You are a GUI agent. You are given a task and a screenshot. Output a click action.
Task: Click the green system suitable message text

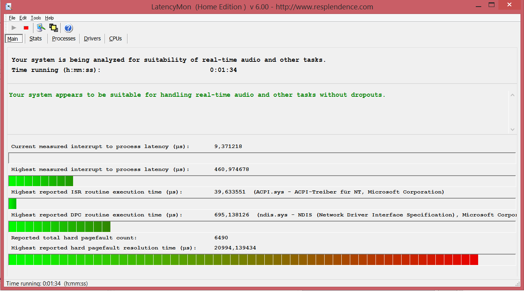point(197,95)
